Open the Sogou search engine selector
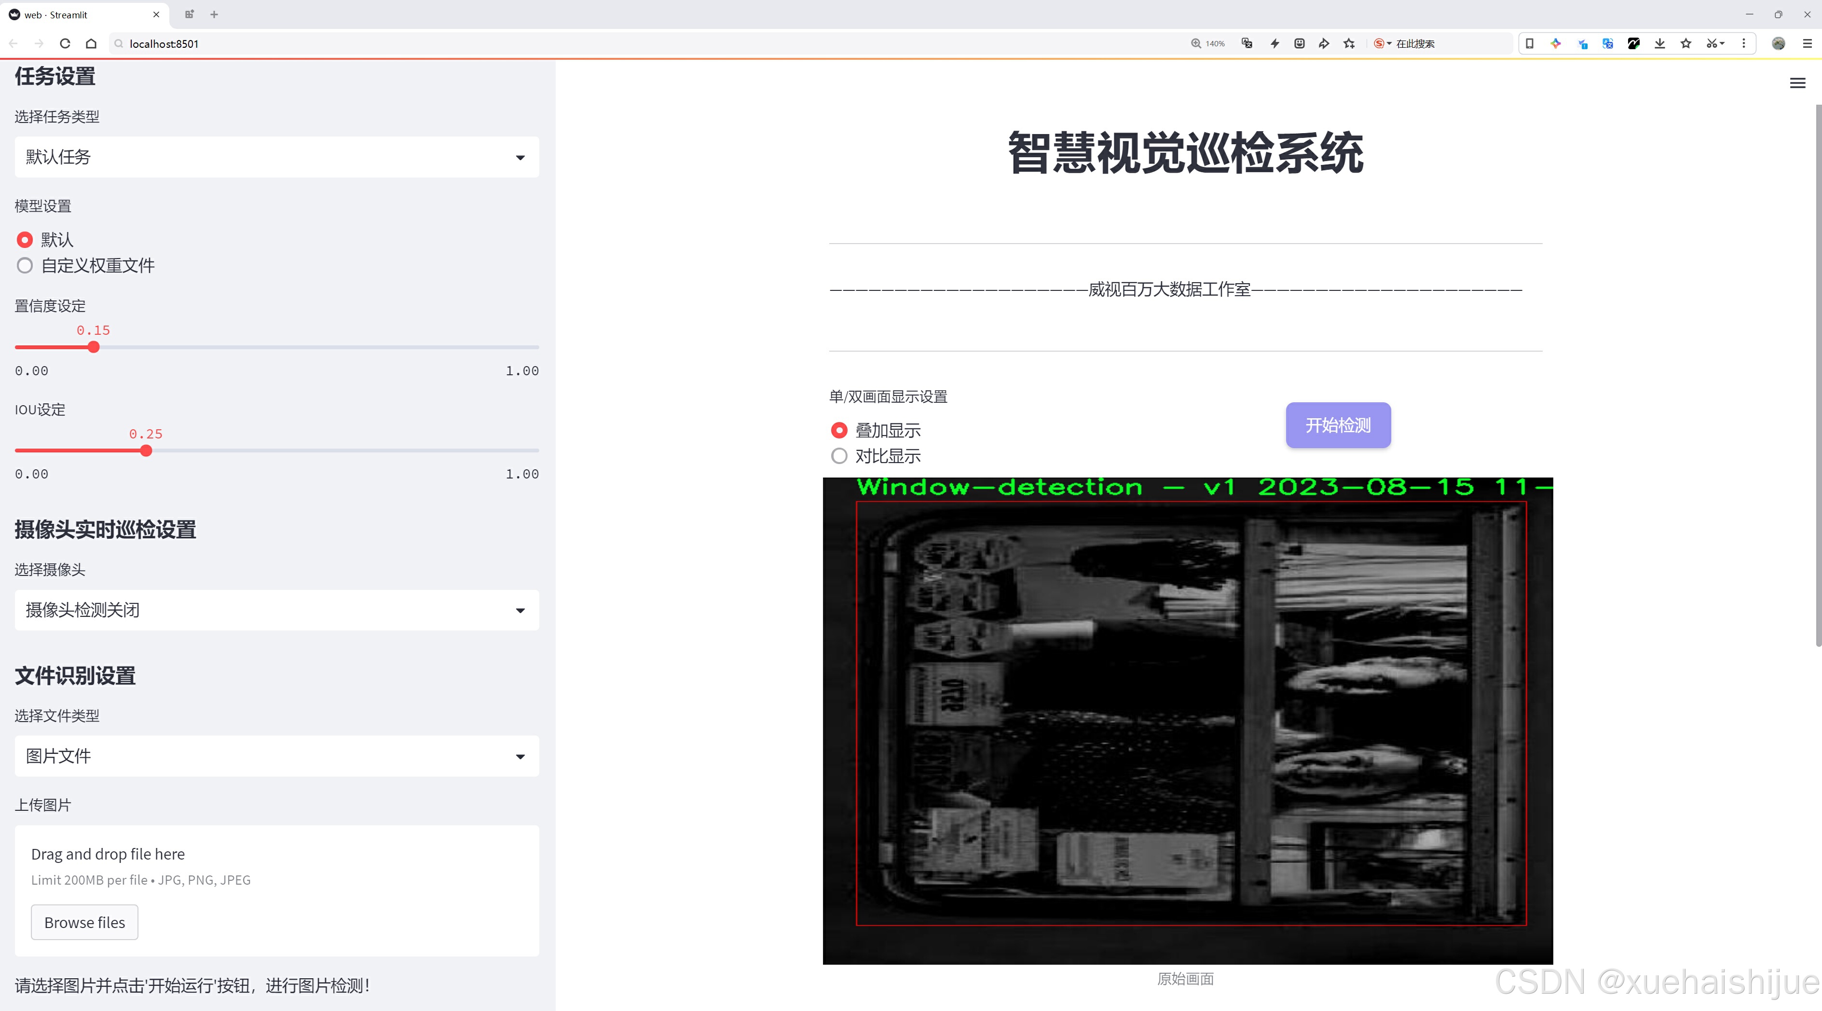This screenshot has height=1011, width=1822. point(1382,44)
